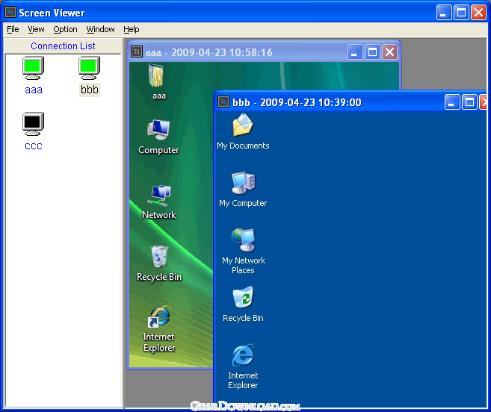491x412 pixels.
Task: Click My Network Places icon in bbb window
Action: pyautogui.click(x=244, y=240)
